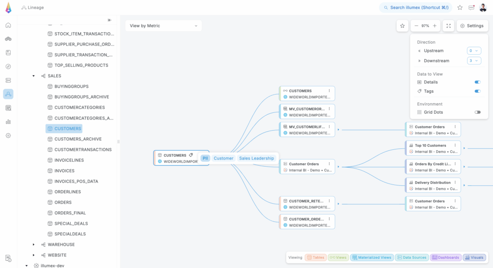Click the Settings button
Screen dimensions: 493x268
click(472, 26)
